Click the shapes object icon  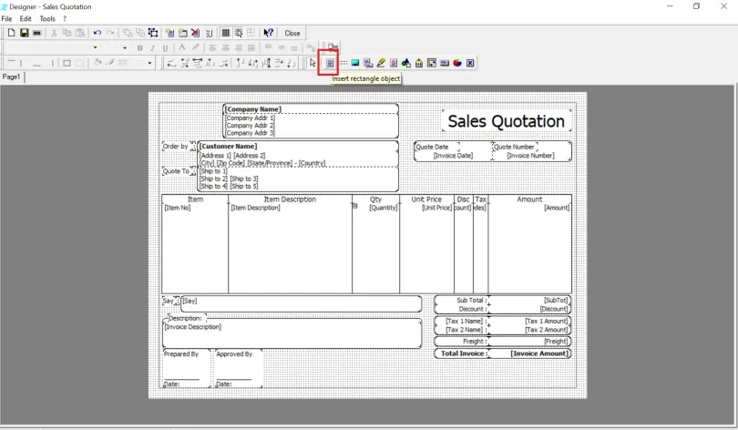coord(406,63)
